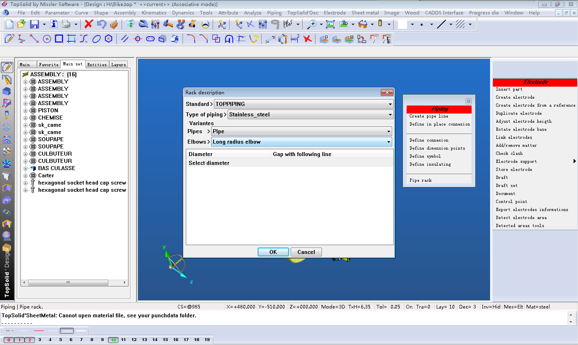Toggle current layer 10 button
Viewport: 578px width, 345px height.
click(x=114, y=340)
